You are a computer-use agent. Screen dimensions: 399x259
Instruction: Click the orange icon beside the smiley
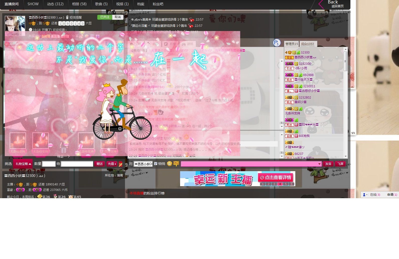coord(176,164)
